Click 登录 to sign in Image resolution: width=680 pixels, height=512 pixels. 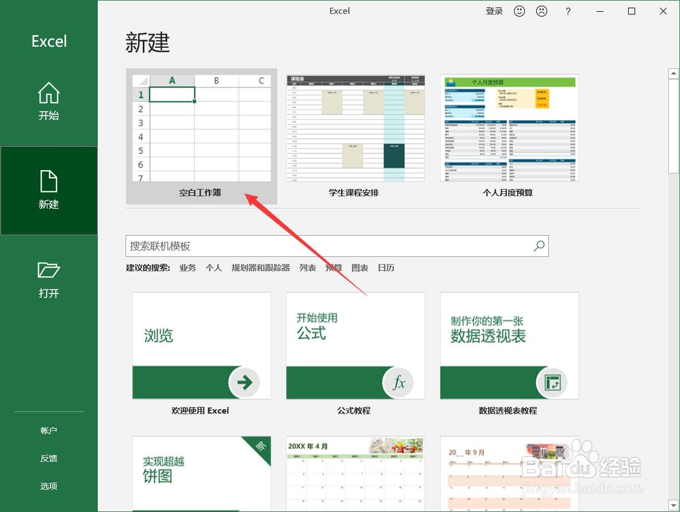click(x=494, y=11)
